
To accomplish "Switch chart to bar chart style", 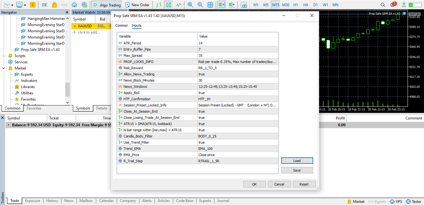I will pos(159,5).
